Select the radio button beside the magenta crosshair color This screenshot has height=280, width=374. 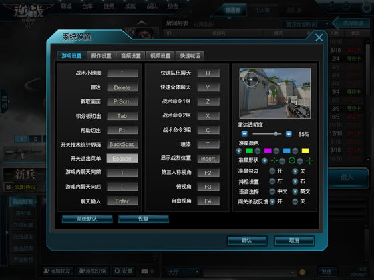258,151
